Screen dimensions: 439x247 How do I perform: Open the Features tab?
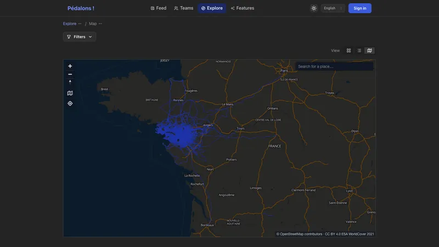point(243,8)
